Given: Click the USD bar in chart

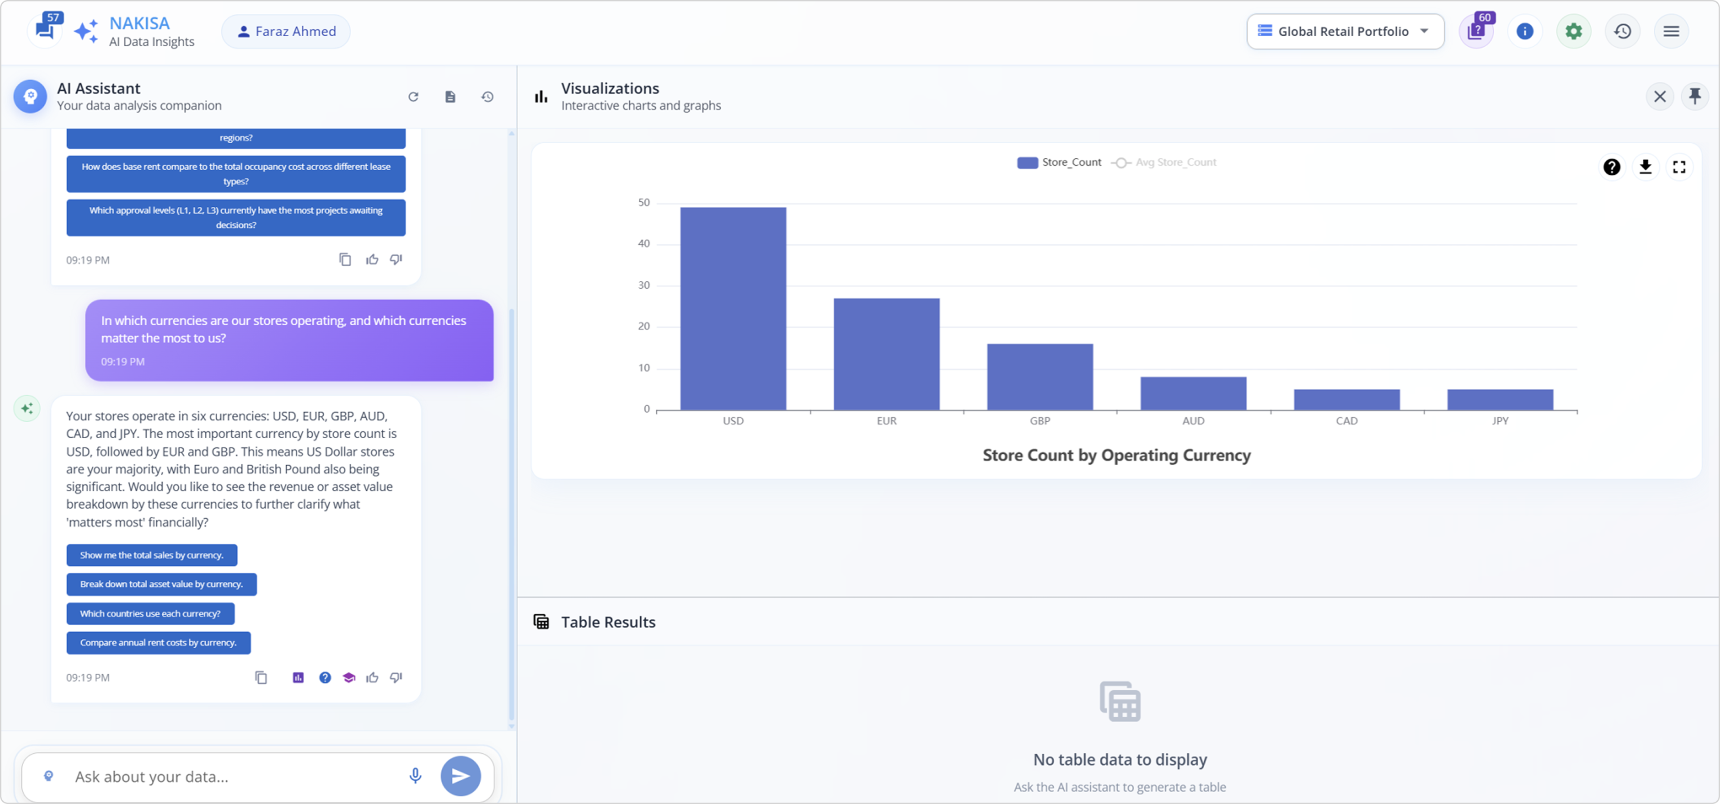Looking at the screenshot, I should coord(732,308).
